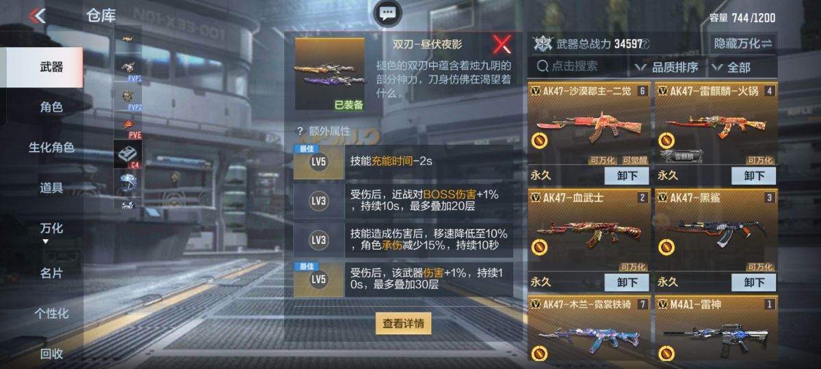The width and height of the screenshot is (821, 369).
Task: Switch to the 角色 tab
Action: (51, 107)
